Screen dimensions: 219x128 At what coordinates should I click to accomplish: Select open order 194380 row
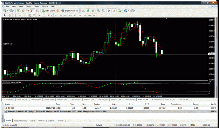tap(110, 108)
